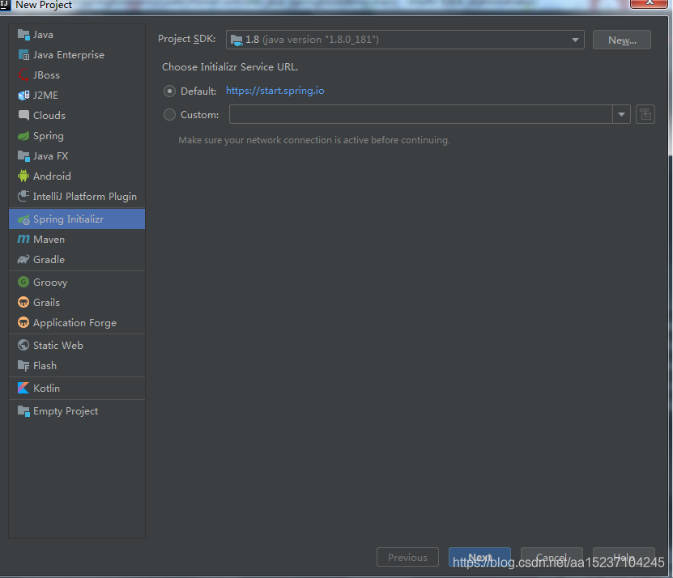Click the Gradle elephant icon
The width and height of the screenshot is (673, 578).
[x=23, y=260]
